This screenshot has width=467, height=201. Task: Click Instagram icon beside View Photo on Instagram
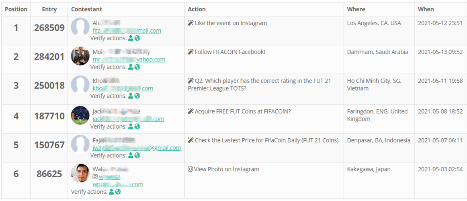click(190, 169)
